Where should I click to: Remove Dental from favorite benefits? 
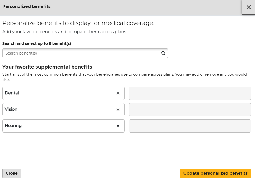click(x=118, y=93)
